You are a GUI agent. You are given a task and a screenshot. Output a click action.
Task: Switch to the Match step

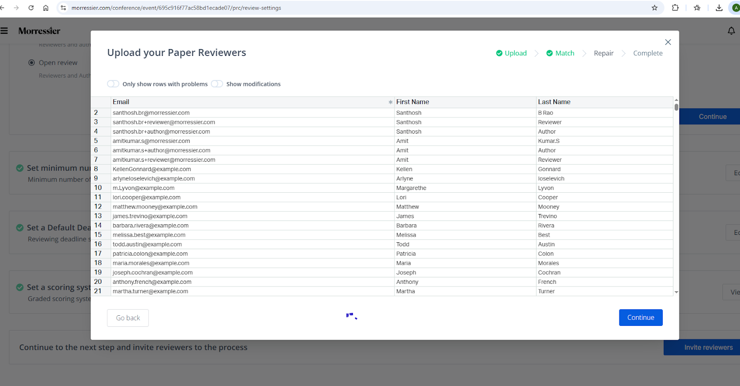click(x=560, y=53)
